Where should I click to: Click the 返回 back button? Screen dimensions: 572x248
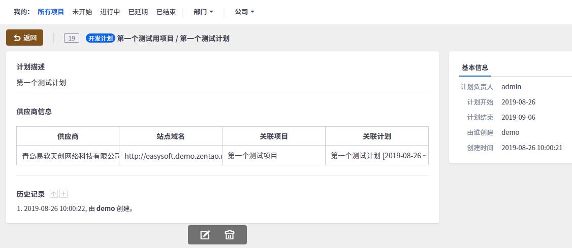click(x=25, y=38)
